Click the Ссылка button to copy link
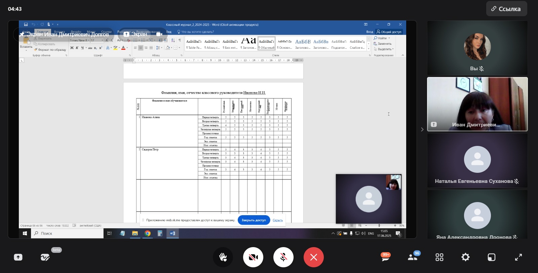The image size is (538, 273). (x=506, y=9)
